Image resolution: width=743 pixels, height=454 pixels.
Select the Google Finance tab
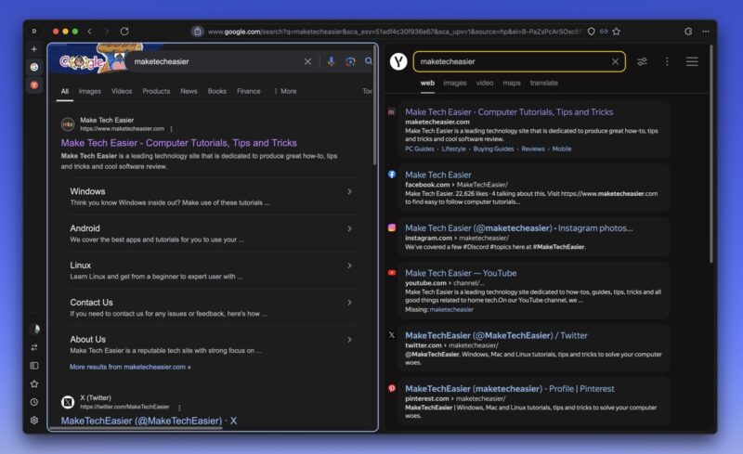pos(249,91)
